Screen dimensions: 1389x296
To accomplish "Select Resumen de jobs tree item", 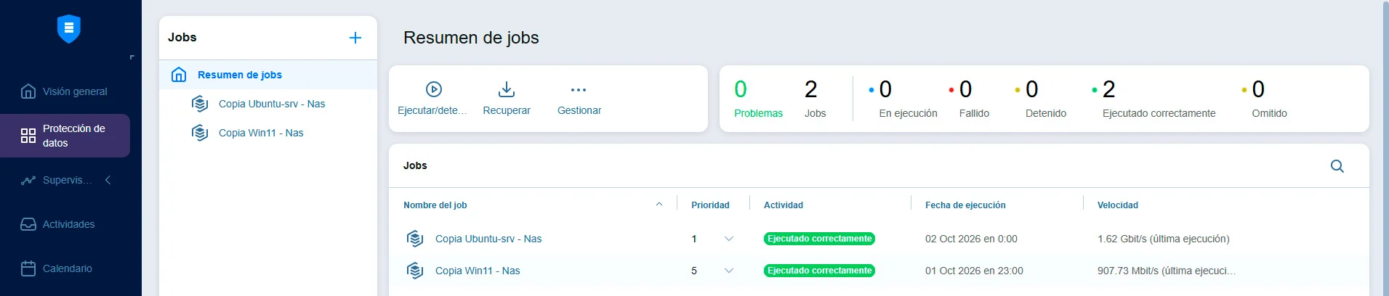I will (x=268, y=75).
